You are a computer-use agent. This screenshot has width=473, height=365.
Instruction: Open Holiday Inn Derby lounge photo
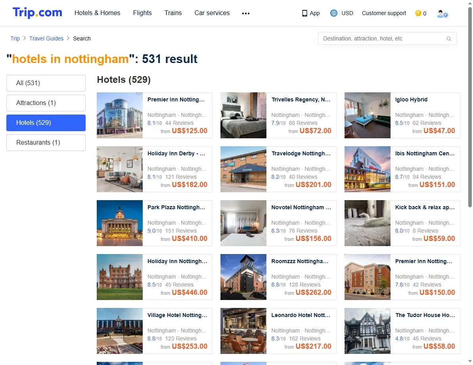pyautogui.click(x=120, y=169)
